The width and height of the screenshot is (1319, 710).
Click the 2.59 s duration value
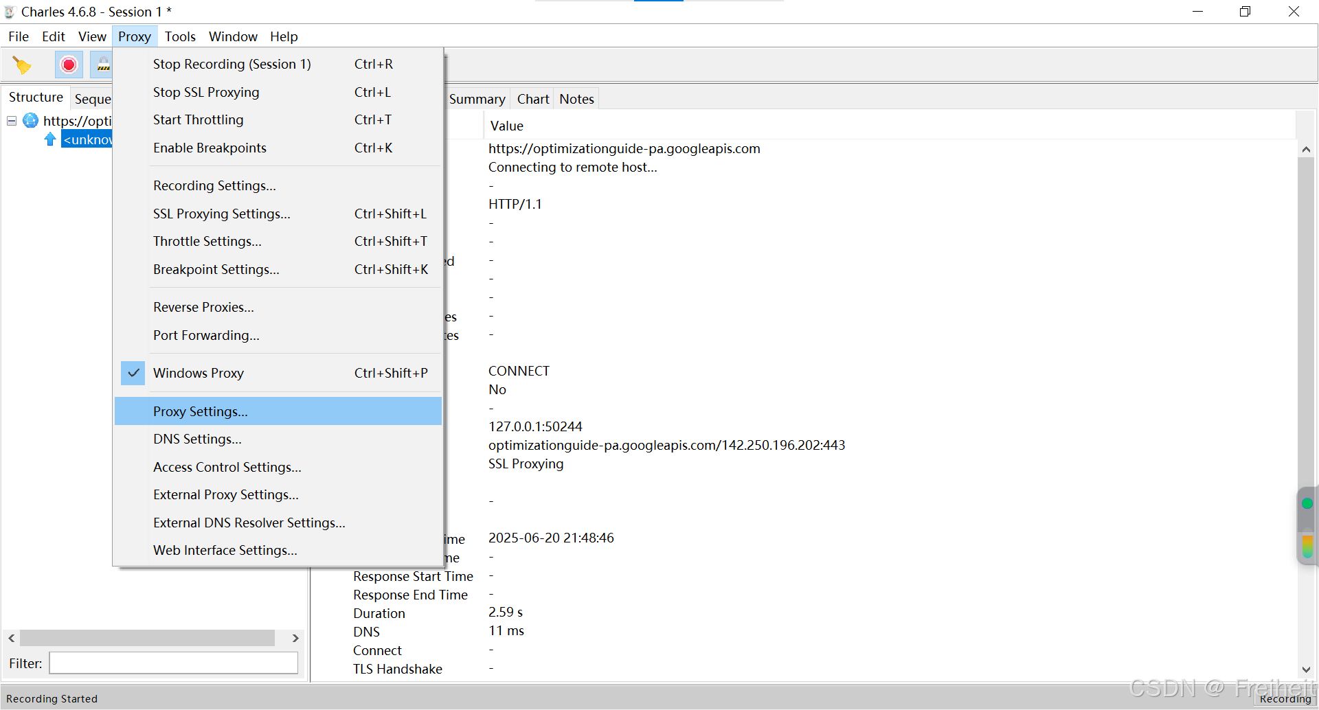[x=506, y=612]
